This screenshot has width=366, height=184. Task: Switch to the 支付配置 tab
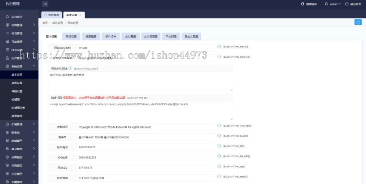(x=131, y=37)
